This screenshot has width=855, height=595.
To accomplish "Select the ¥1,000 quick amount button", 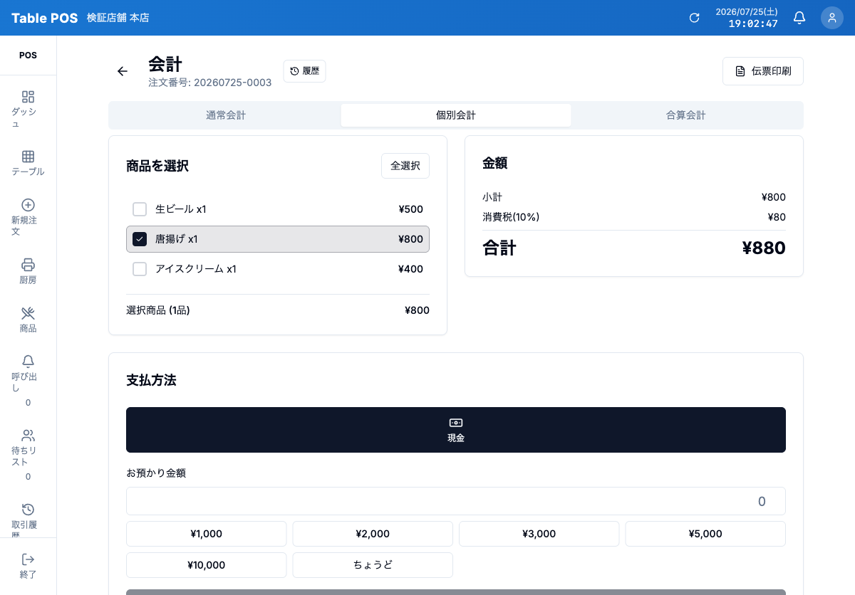I will click(x=207, y=534).
